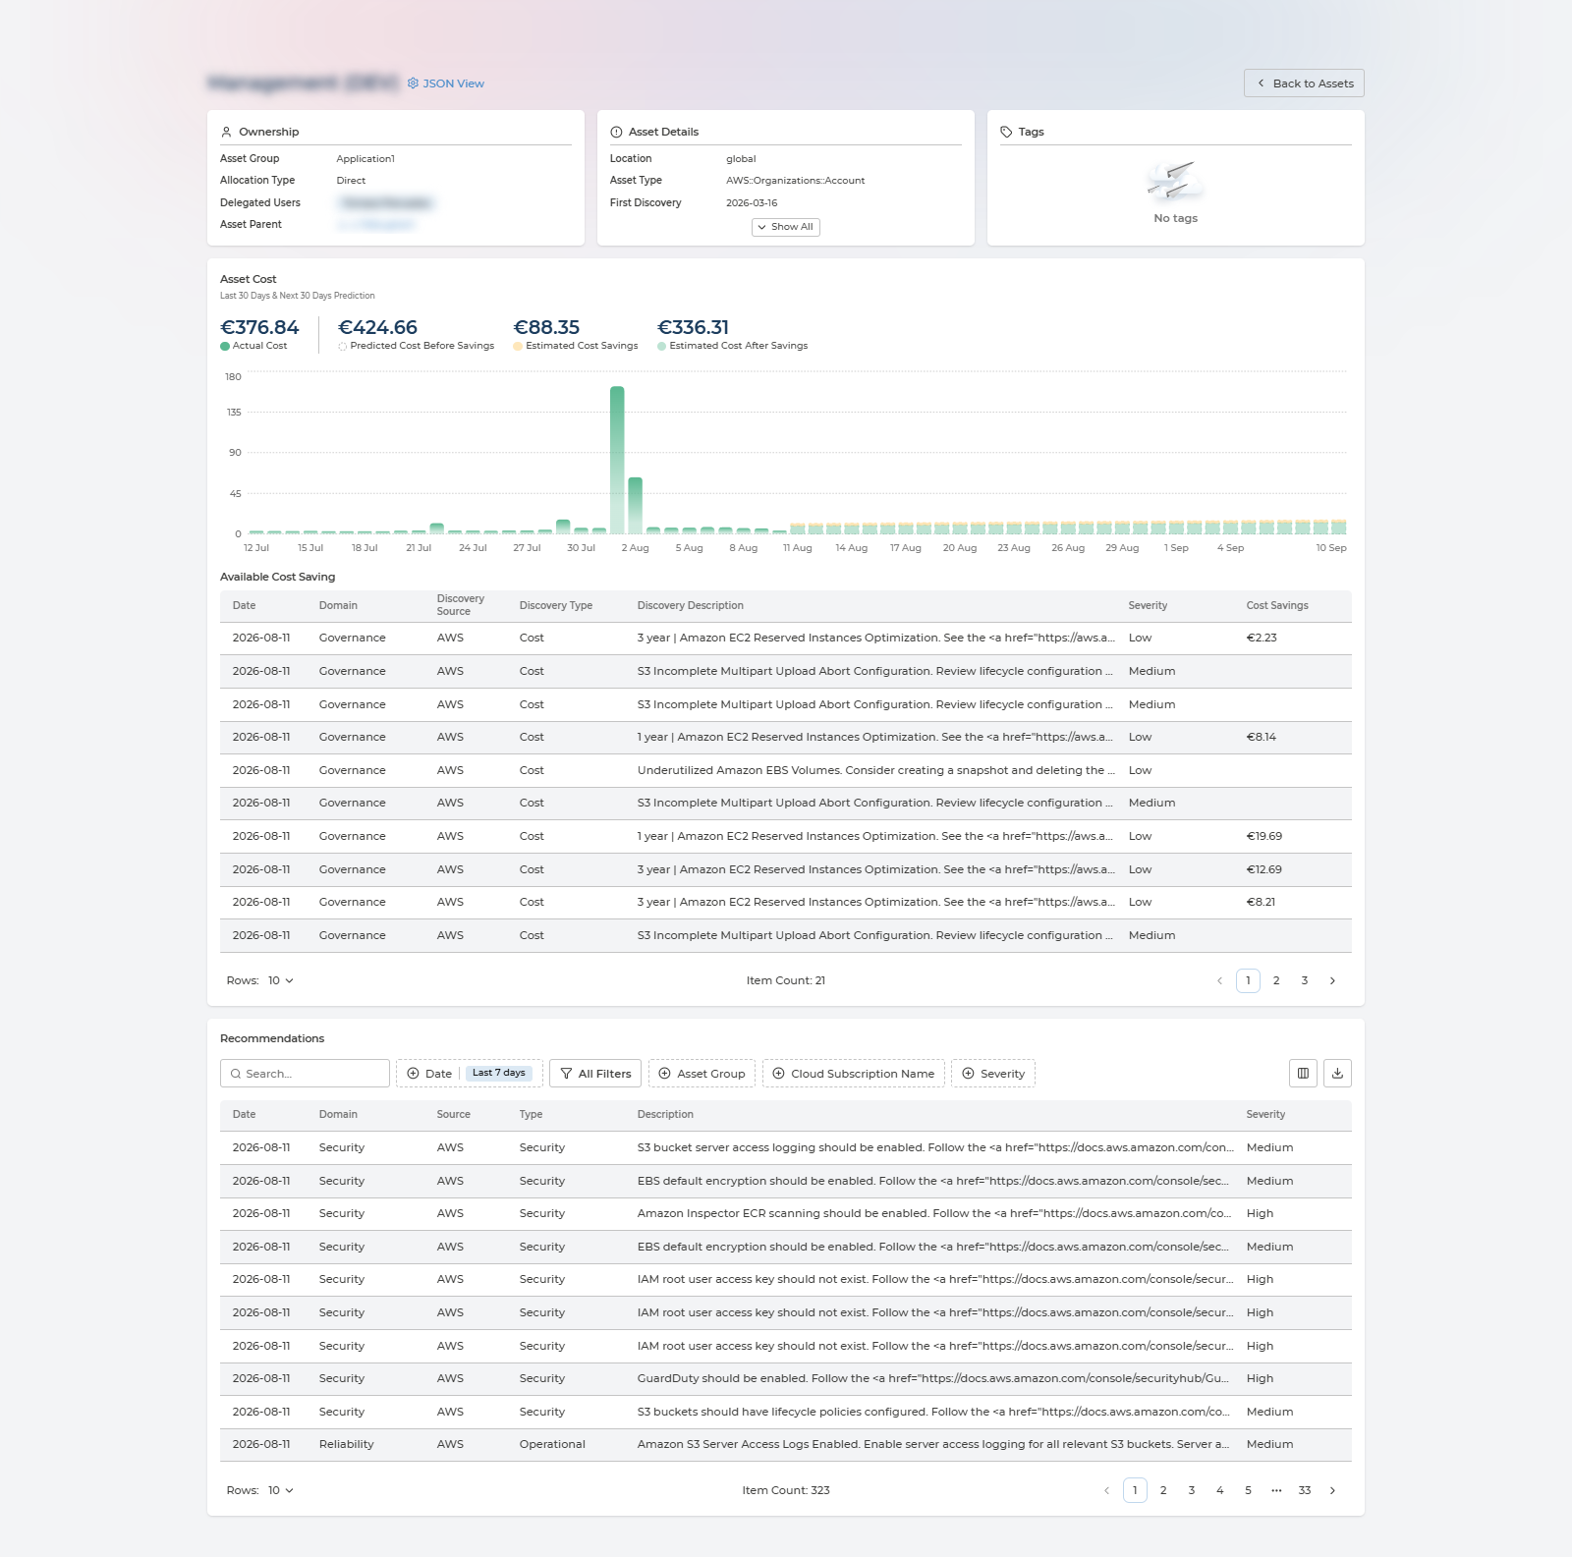Screen dimensions: 1572x1557
Task: Jump to recommendations page 33
Action: 1305,1490
